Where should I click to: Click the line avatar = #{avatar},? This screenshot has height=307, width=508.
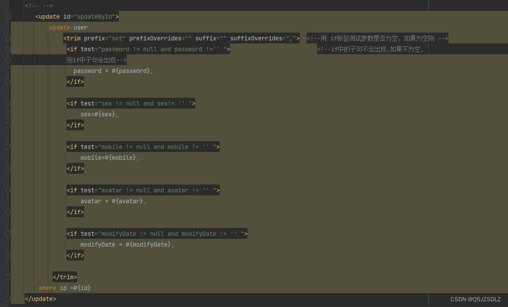(114, 201)
